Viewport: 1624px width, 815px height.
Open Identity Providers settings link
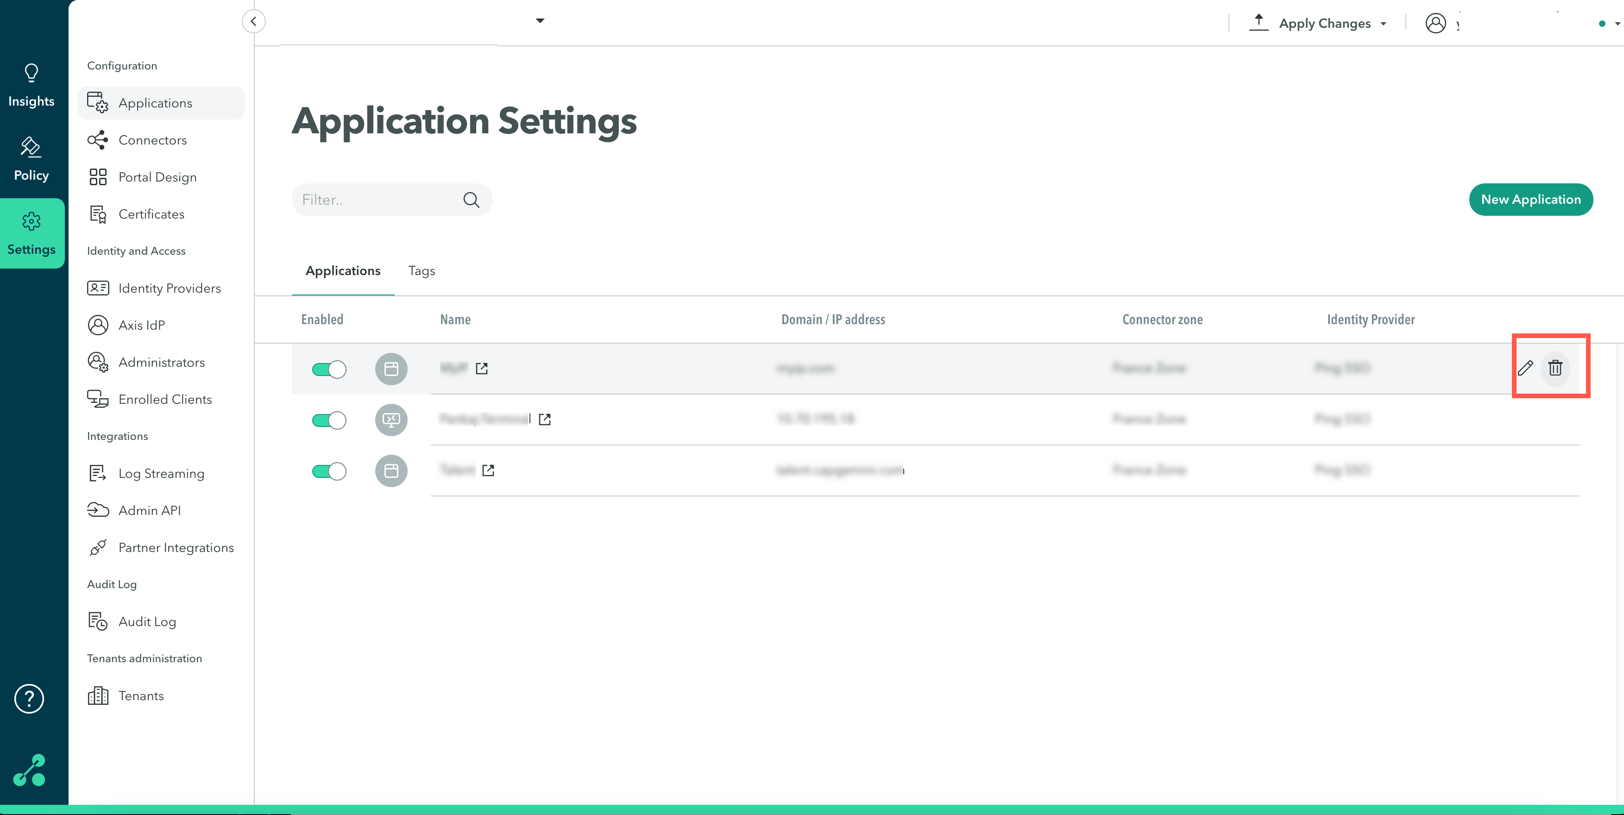click(x=169, y=288)
